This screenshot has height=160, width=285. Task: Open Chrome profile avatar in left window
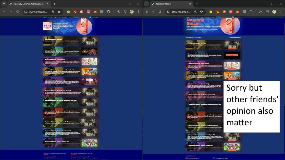coord(132,12)
